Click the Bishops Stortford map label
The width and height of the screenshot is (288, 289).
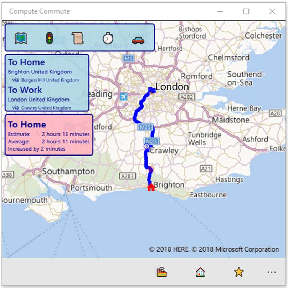tap(192, 32)
